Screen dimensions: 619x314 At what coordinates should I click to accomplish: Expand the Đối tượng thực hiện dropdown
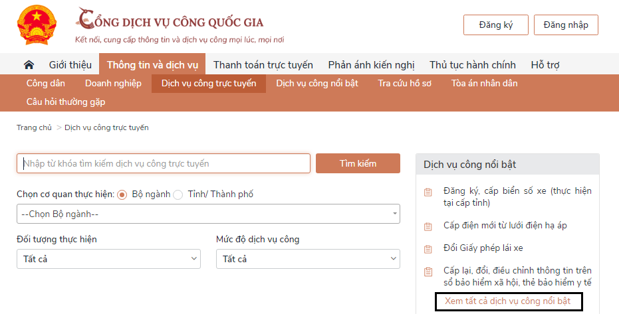pos(108,259)
